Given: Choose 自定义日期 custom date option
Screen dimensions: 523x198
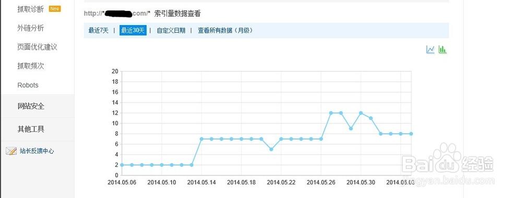Looking at the screenshot, I should [171, 31].
